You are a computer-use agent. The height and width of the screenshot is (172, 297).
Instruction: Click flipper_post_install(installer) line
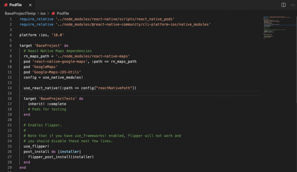tap(61, 157)
